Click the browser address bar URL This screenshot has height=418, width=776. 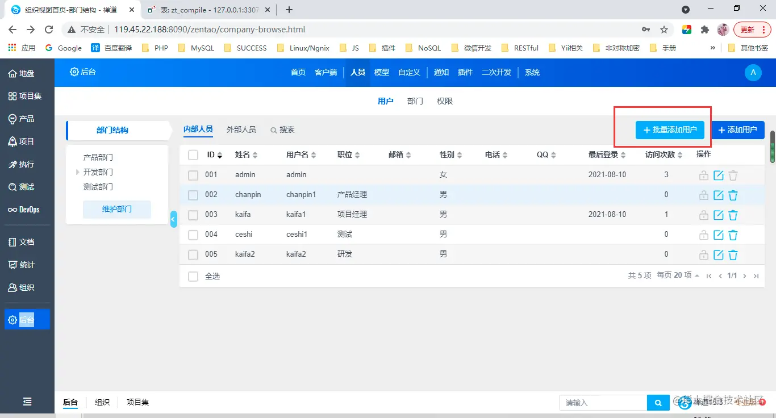[x=210, y=30]
